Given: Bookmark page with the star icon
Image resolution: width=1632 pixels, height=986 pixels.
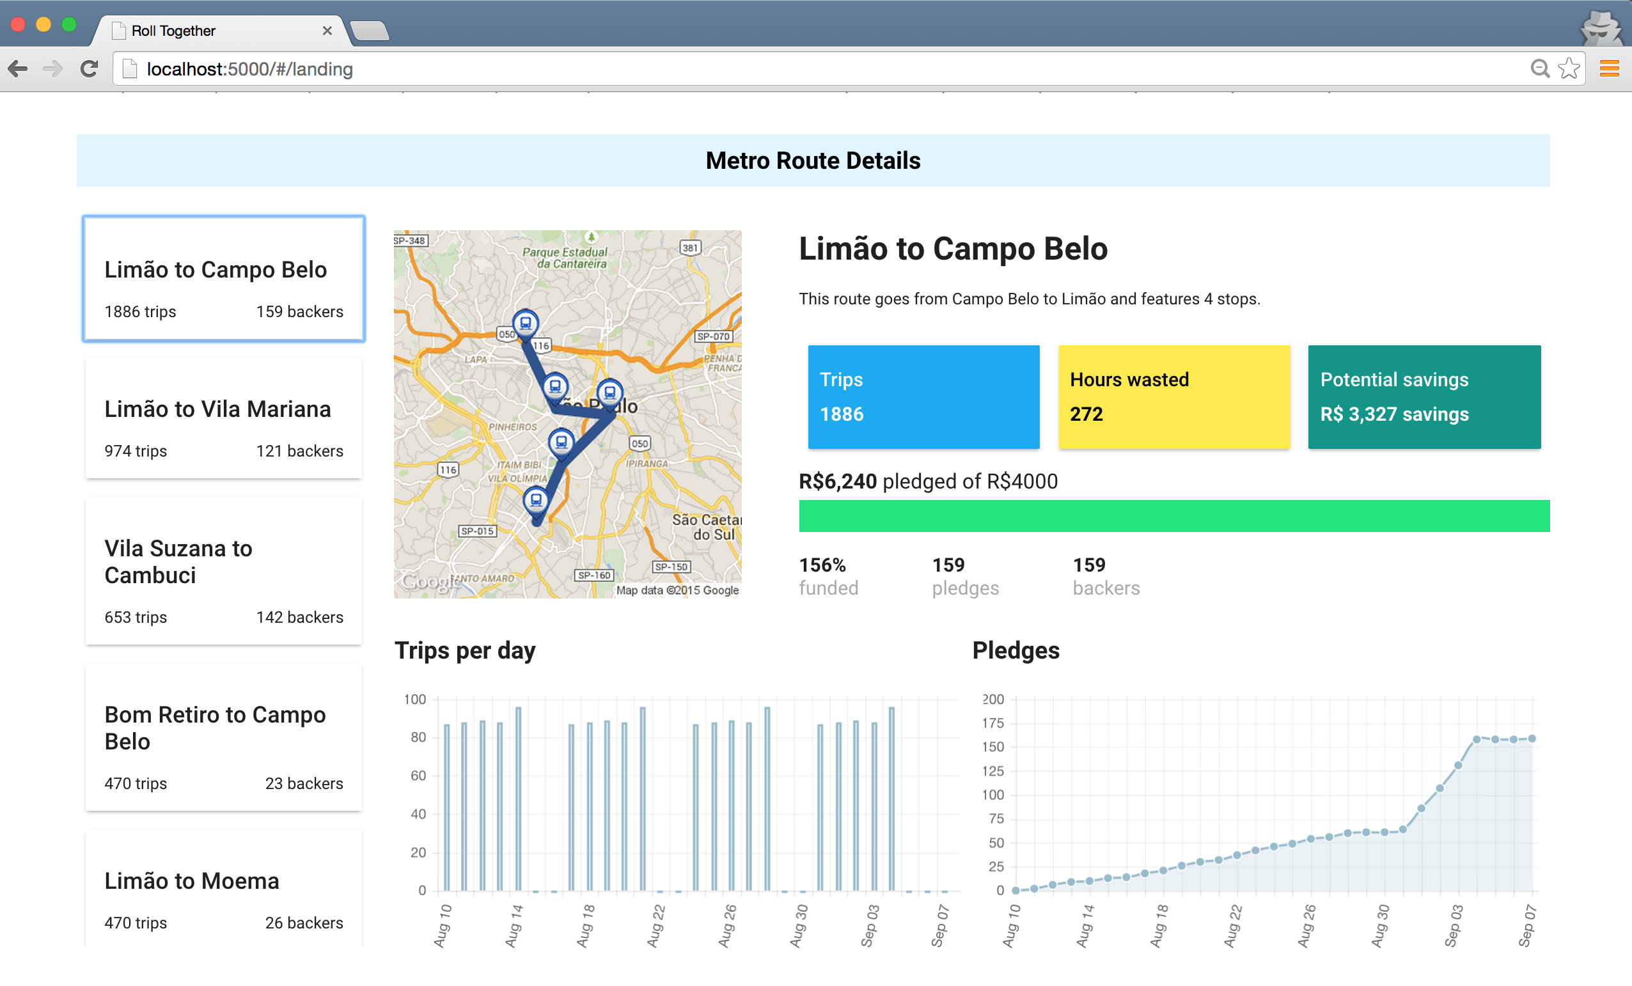Looking at the screenshot, I should 1569,69.
